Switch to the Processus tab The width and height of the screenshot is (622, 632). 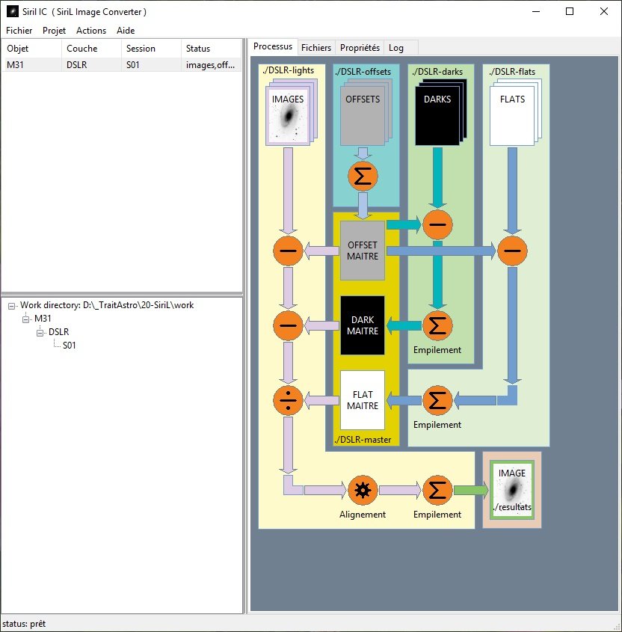273,47
